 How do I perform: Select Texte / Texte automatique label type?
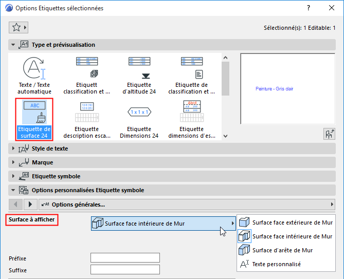click(34, 76)
